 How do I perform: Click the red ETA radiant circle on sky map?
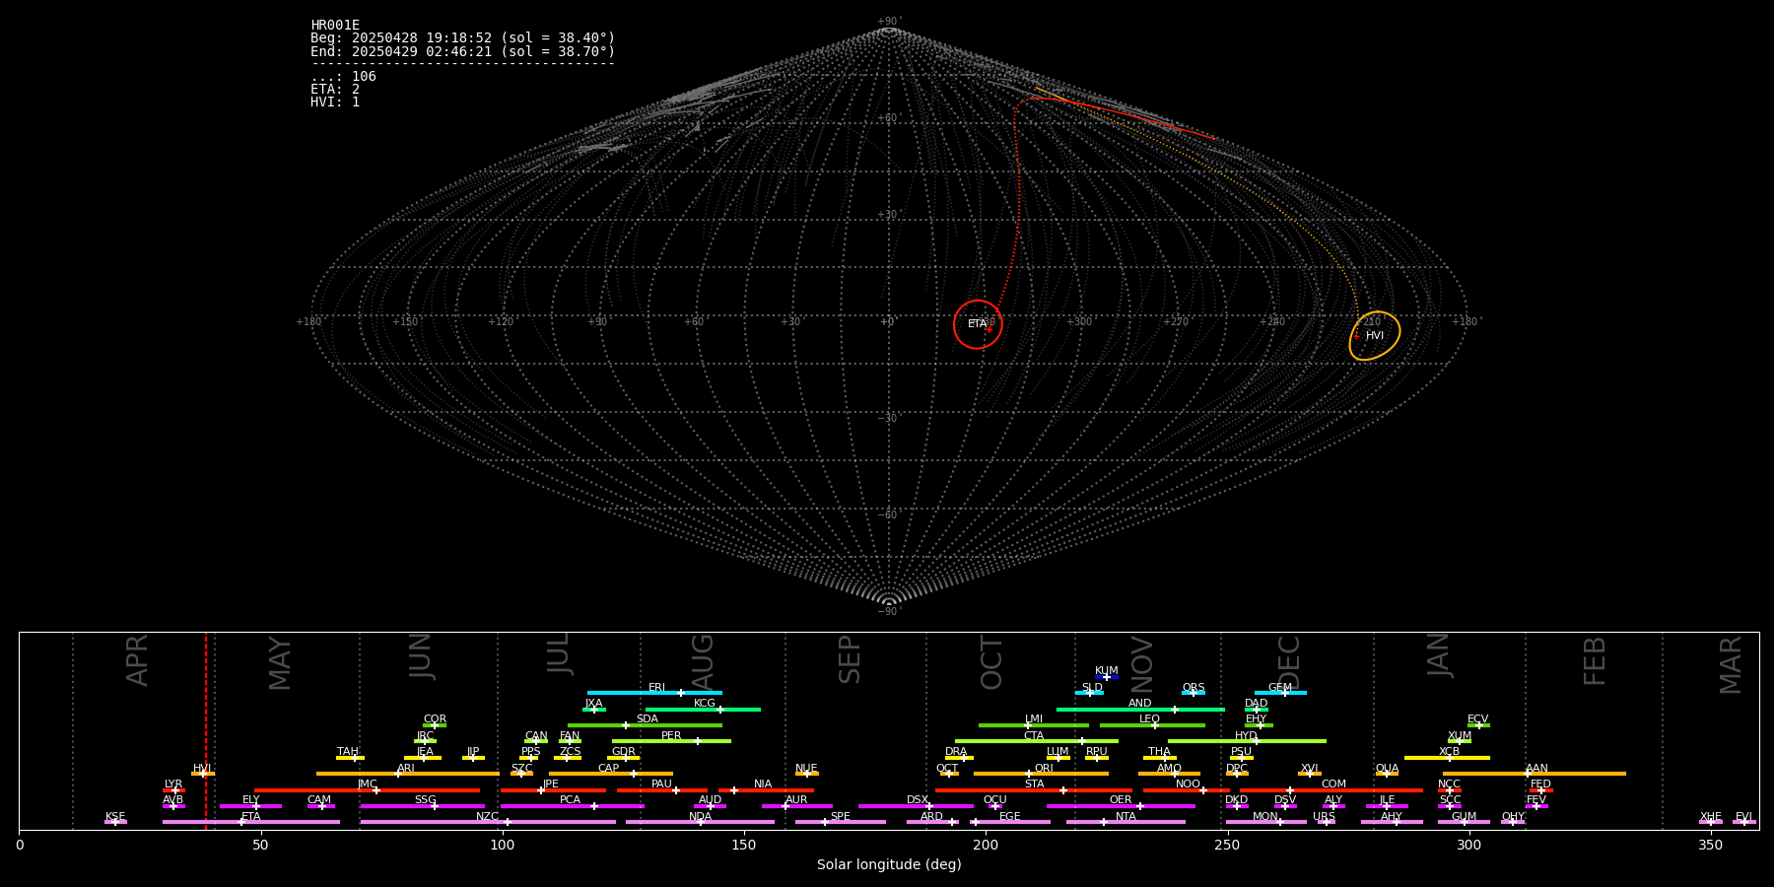978,324
